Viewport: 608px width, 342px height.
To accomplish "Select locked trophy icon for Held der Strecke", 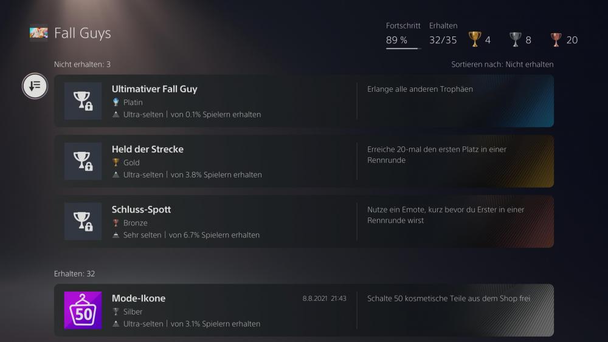I will [83, 161].
